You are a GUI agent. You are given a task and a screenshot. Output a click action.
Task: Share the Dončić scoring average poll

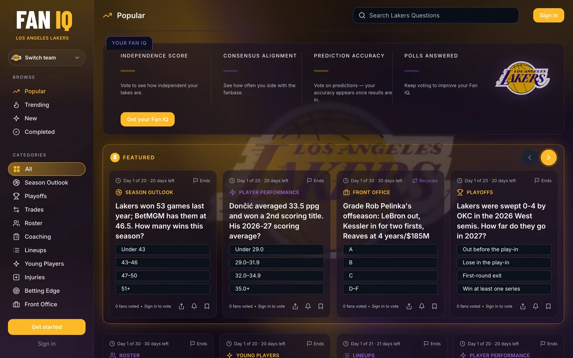click(295, 306)
